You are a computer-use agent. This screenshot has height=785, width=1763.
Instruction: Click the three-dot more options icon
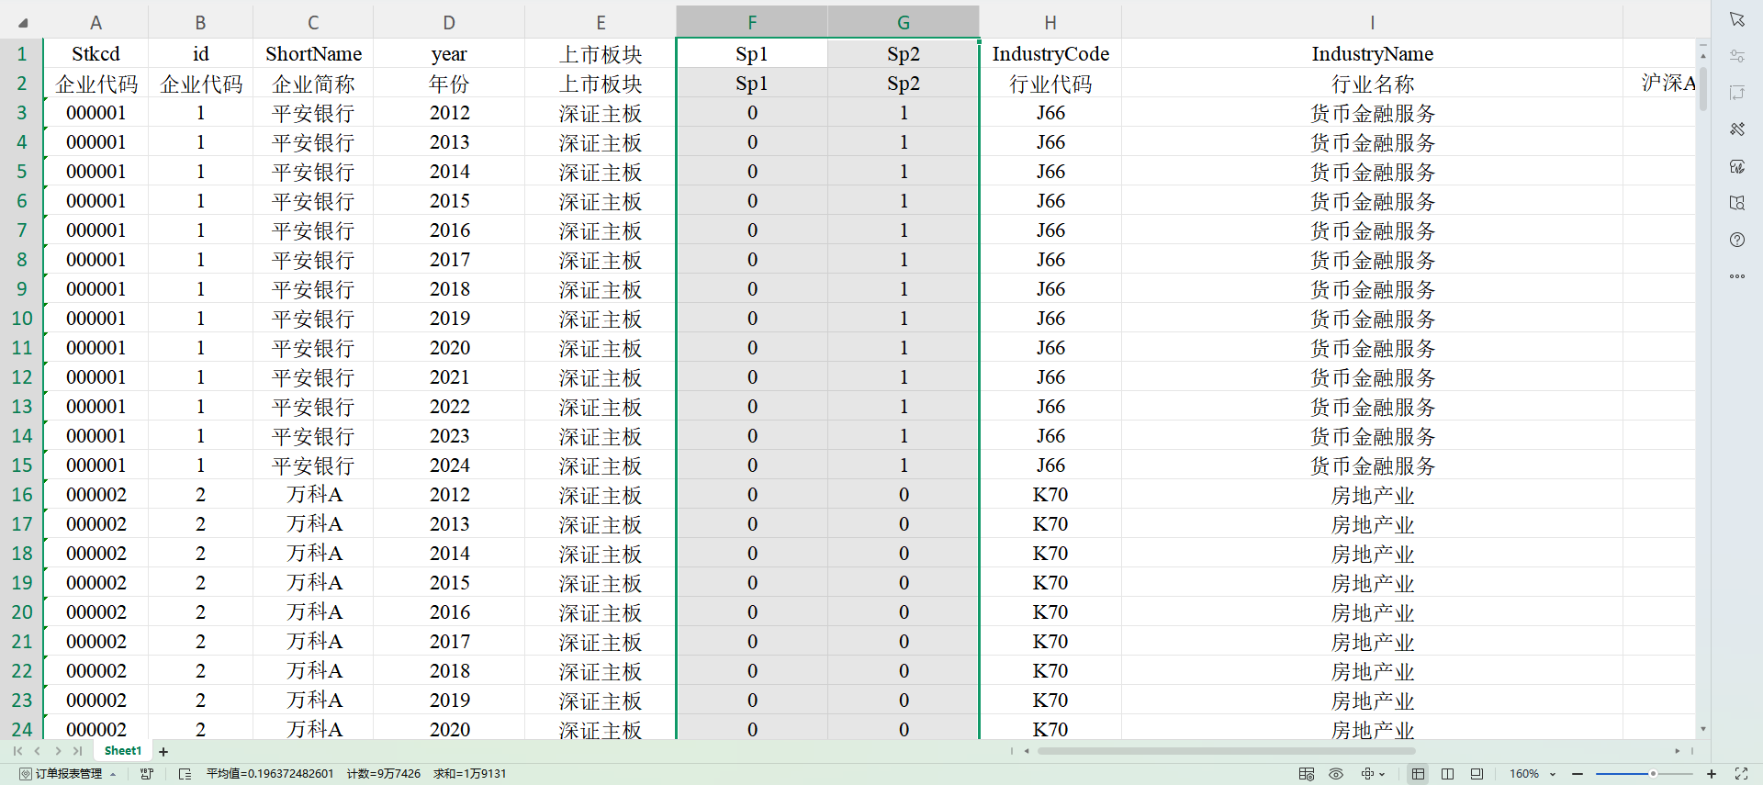(1736, 276)
